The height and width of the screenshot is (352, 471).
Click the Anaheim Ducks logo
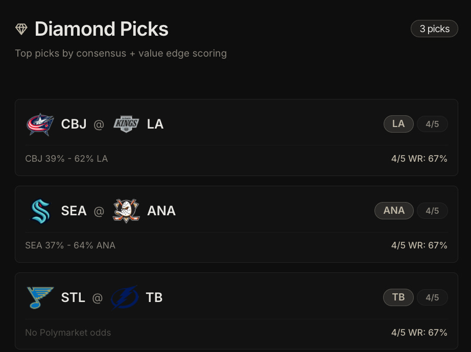[x=126, y=211]
